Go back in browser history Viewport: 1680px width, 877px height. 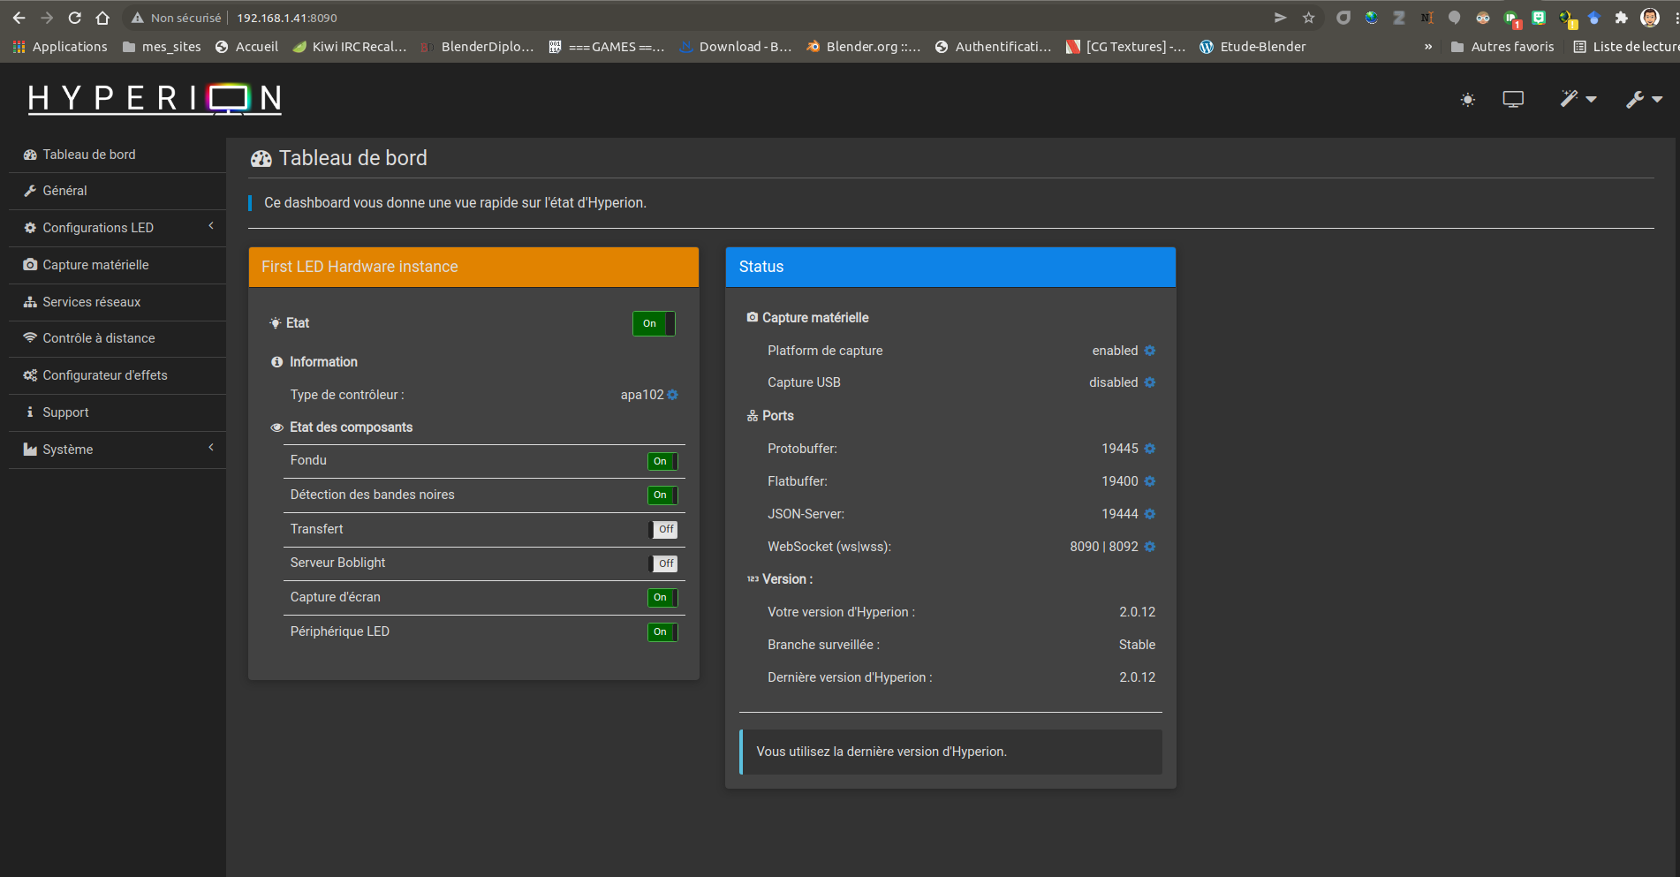19,18
